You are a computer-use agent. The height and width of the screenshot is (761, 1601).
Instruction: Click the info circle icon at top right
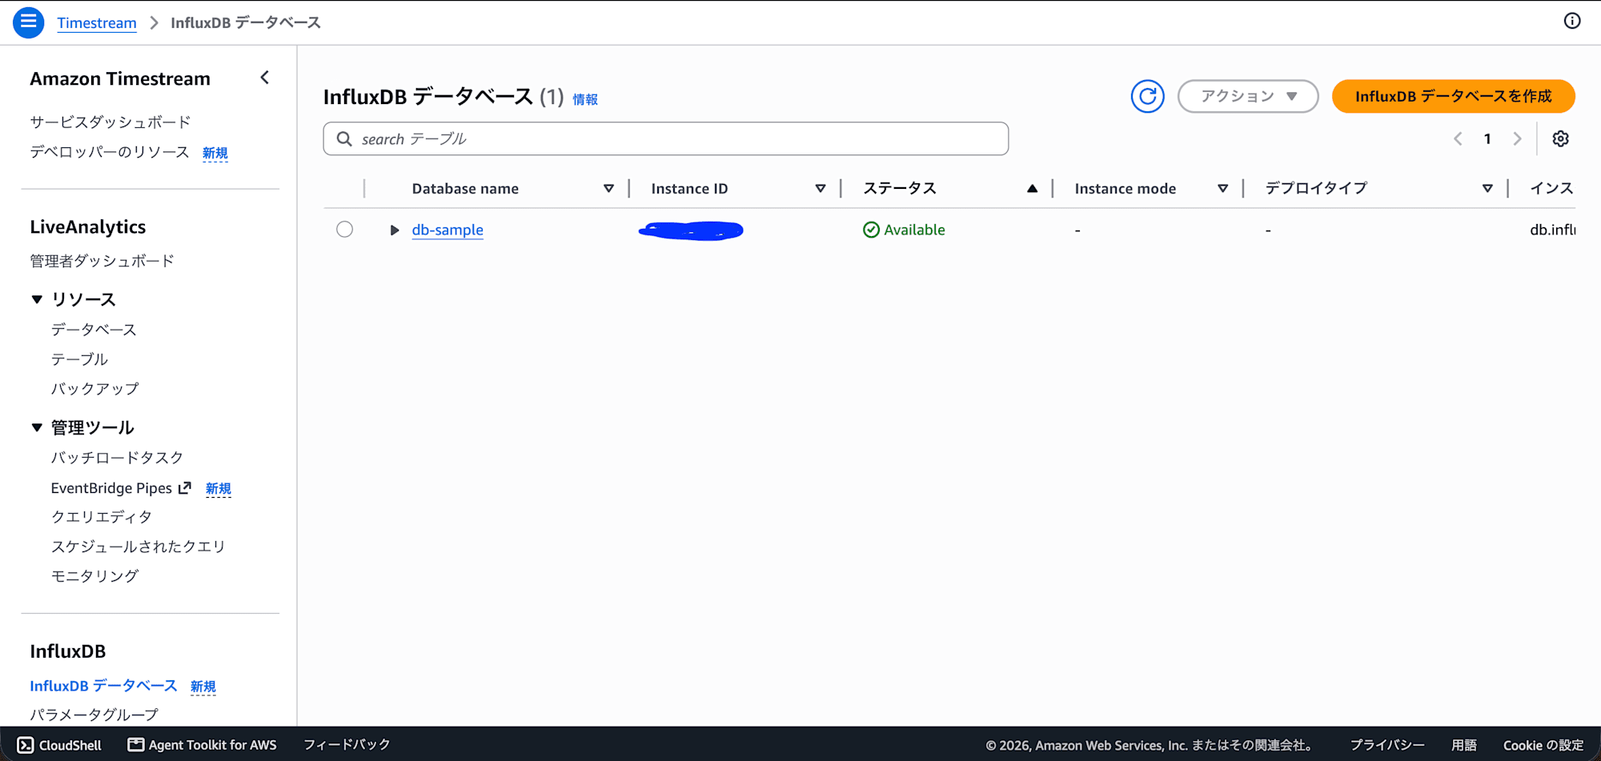click(1572, 22)
